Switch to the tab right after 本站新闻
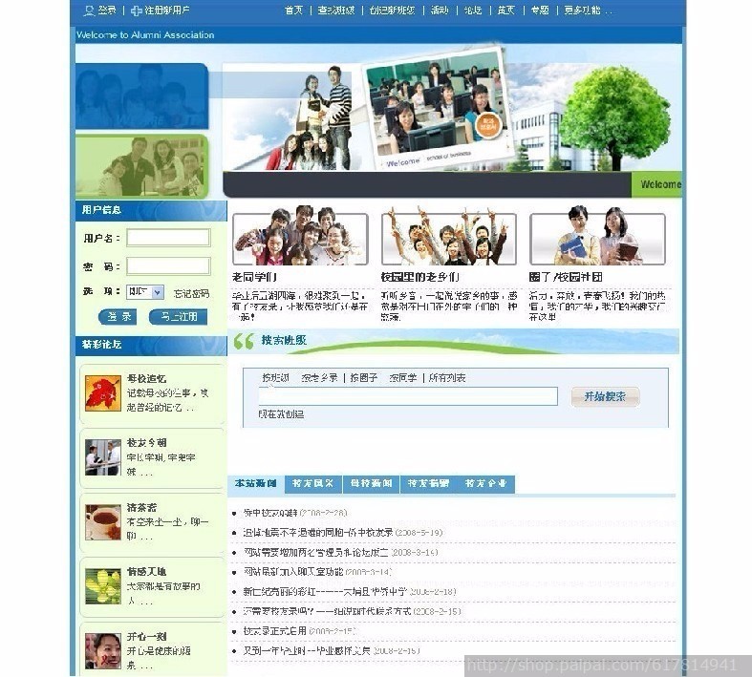The height and width of the screenshot is (677, 752). 313,484
